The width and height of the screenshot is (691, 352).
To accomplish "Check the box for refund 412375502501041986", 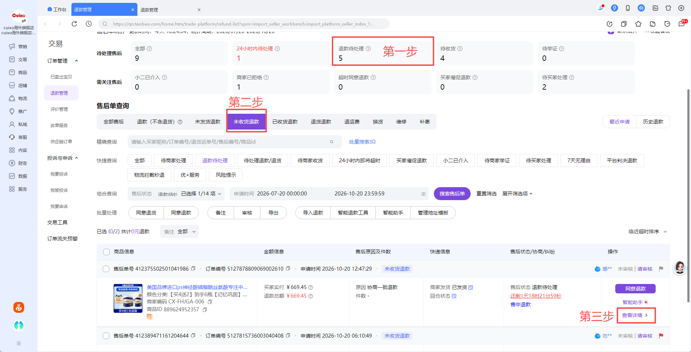I will tap(106, 269).
